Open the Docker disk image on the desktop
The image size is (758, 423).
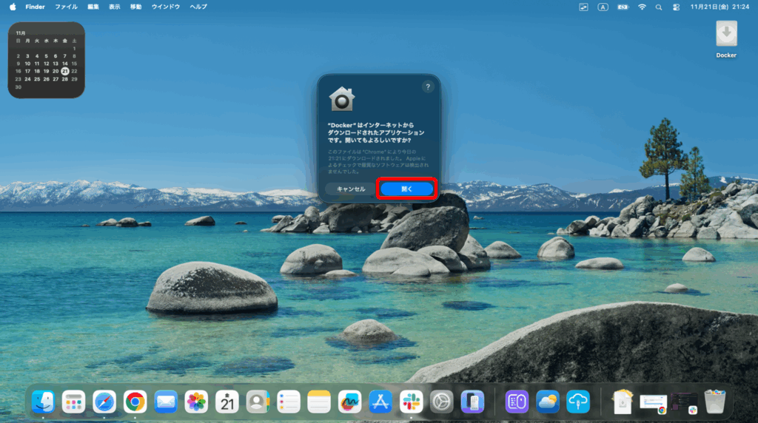click(x=726, y=35)
